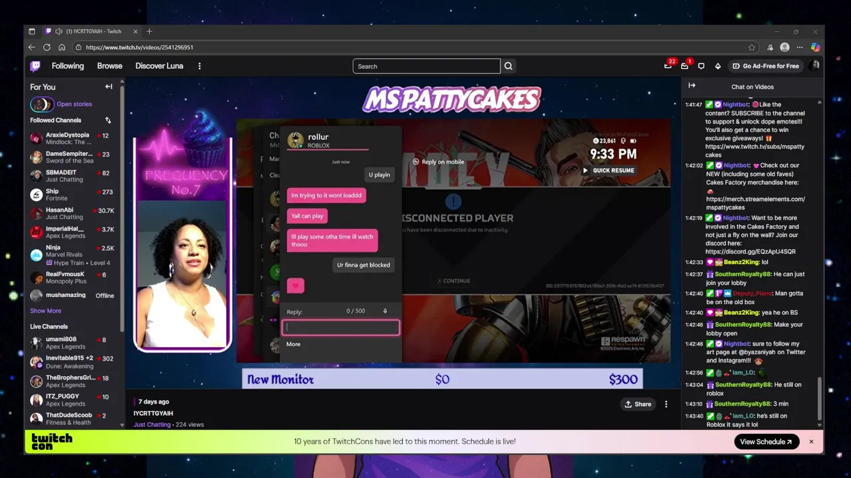Click More under reply box in video
Viewport: 851px width, 478px height.
tap(293, 345)
